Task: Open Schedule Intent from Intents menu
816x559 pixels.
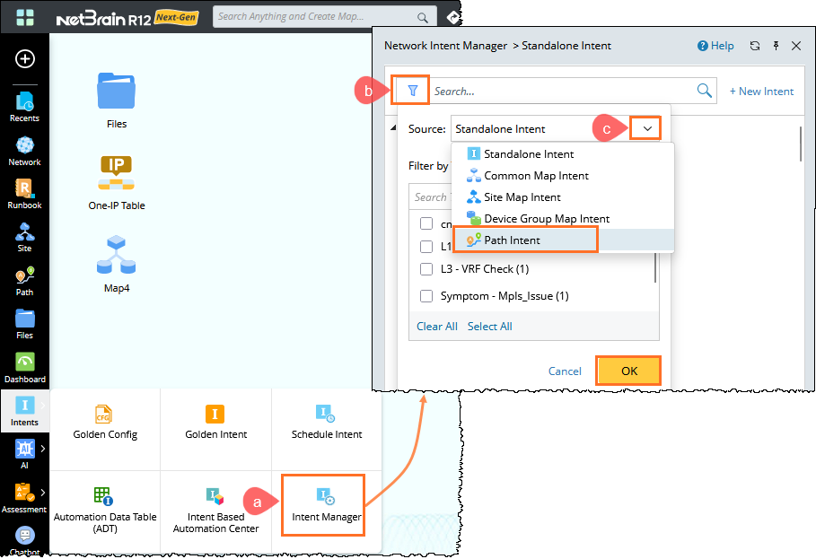Action: tap(326, 423)
